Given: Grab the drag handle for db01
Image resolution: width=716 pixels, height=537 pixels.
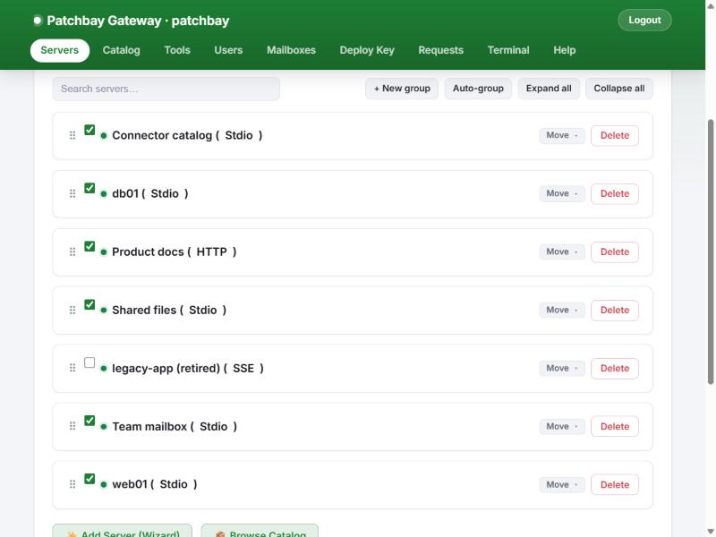Looking at the screenshot, I should (x=72, y=193).
